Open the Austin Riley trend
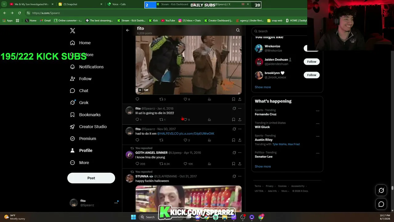This screenshot has width=394, height=222. 263,140
